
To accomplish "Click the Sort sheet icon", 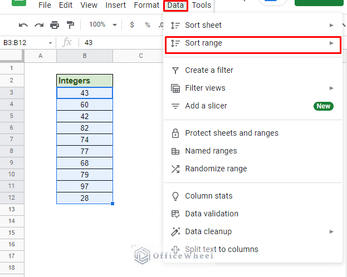I will pos(175,26).
